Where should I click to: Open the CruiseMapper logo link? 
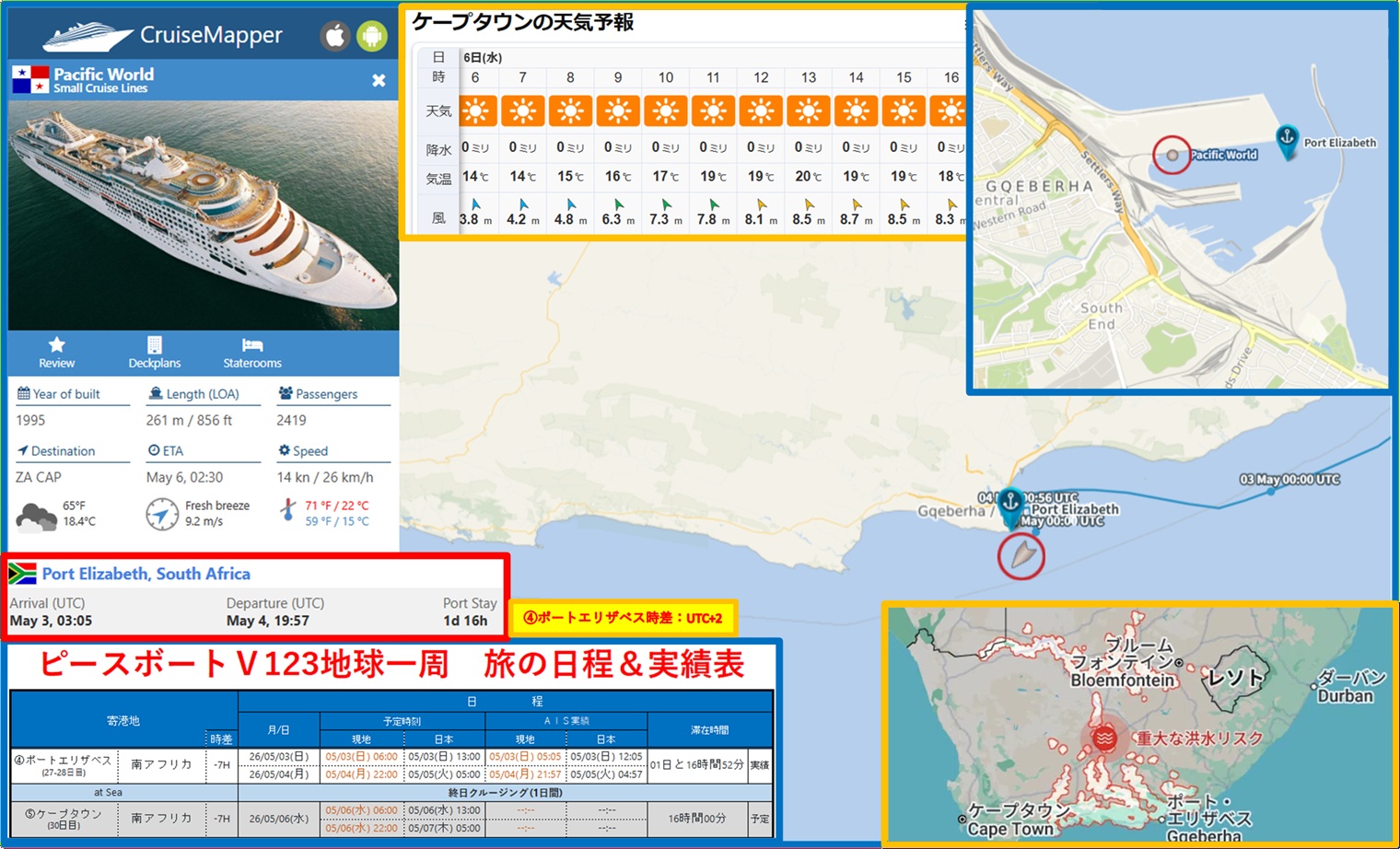(163, 36)
